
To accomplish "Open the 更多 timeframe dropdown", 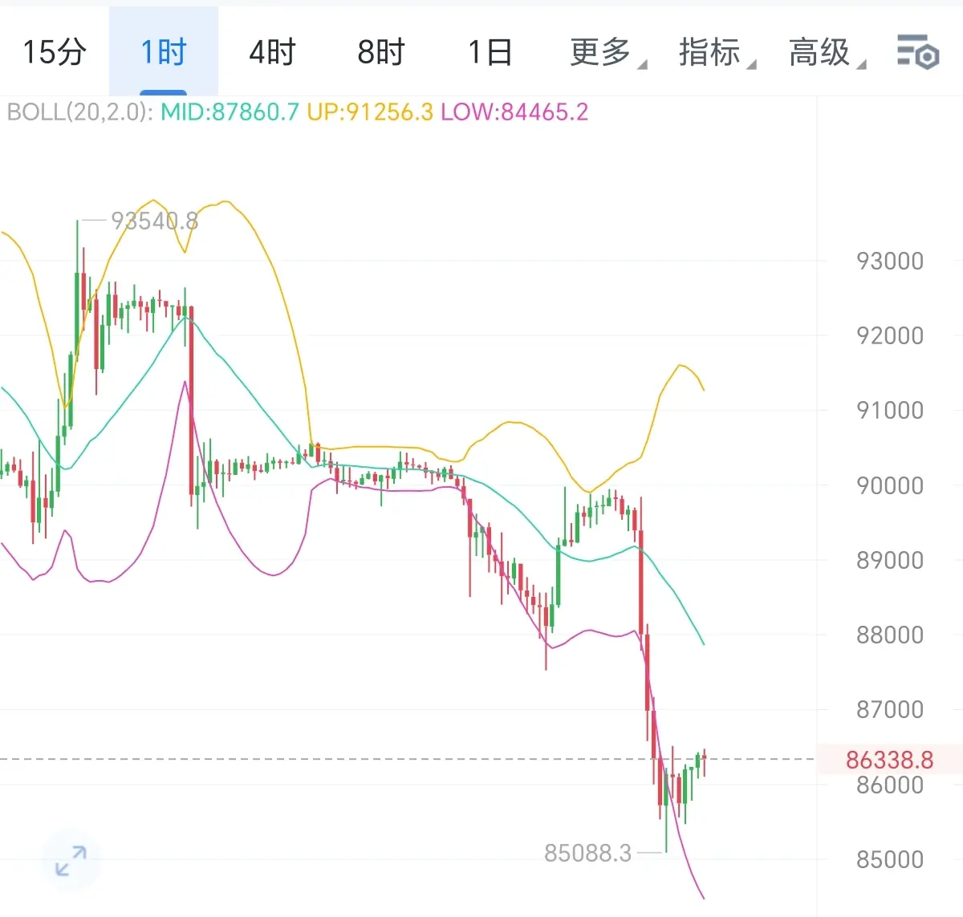I will [607, 52].
